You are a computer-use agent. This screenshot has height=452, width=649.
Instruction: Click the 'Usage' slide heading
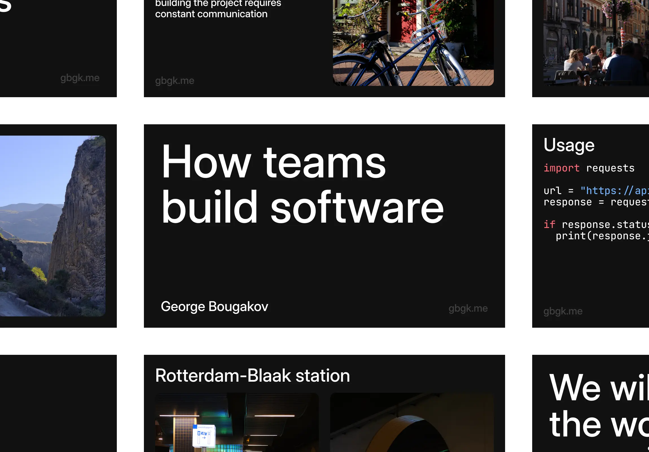[569, 145]
